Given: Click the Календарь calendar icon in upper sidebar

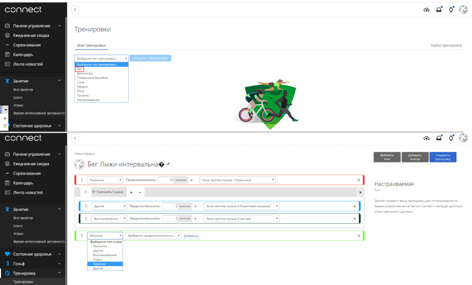Looking at the screenshot, I should 7,54.
